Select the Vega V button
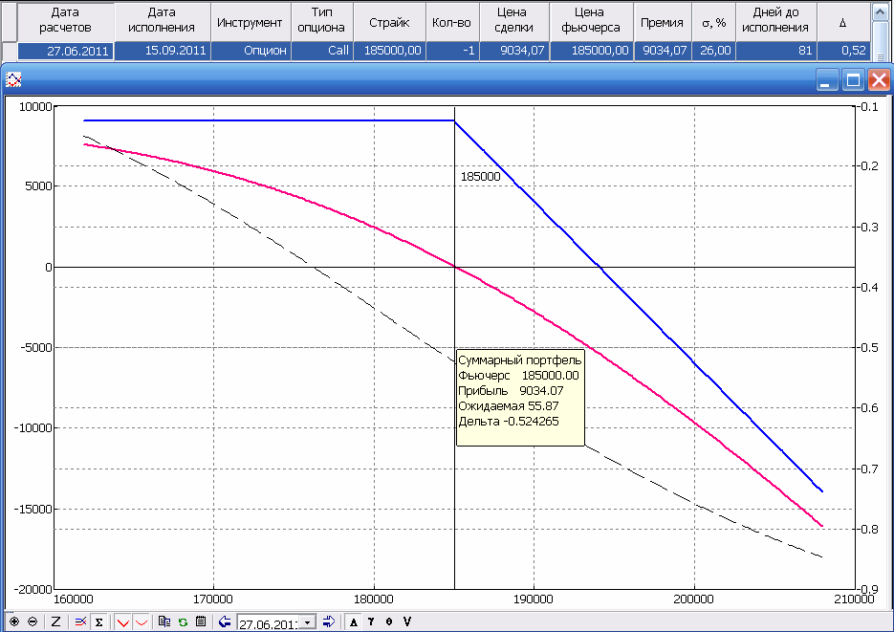 coord(406,621)
